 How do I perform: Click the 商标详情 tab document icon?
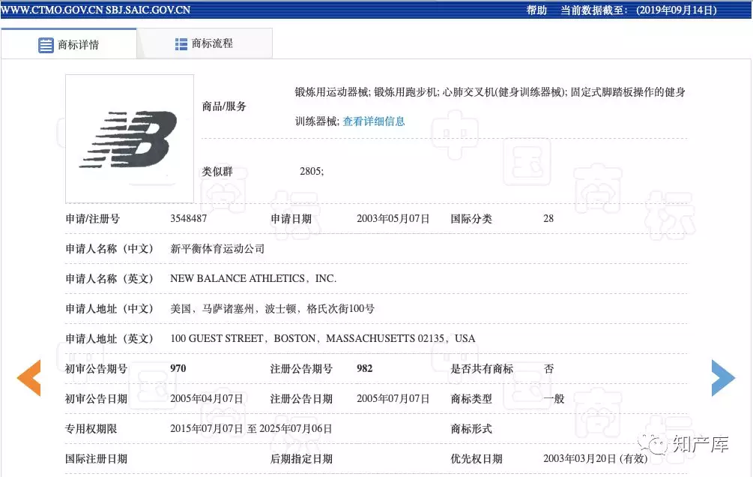(46, 45)
